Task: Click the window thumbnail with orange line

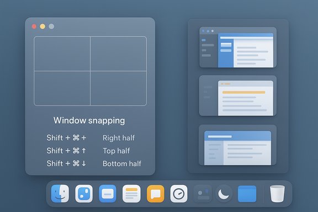Action: (x=238, y=96)
